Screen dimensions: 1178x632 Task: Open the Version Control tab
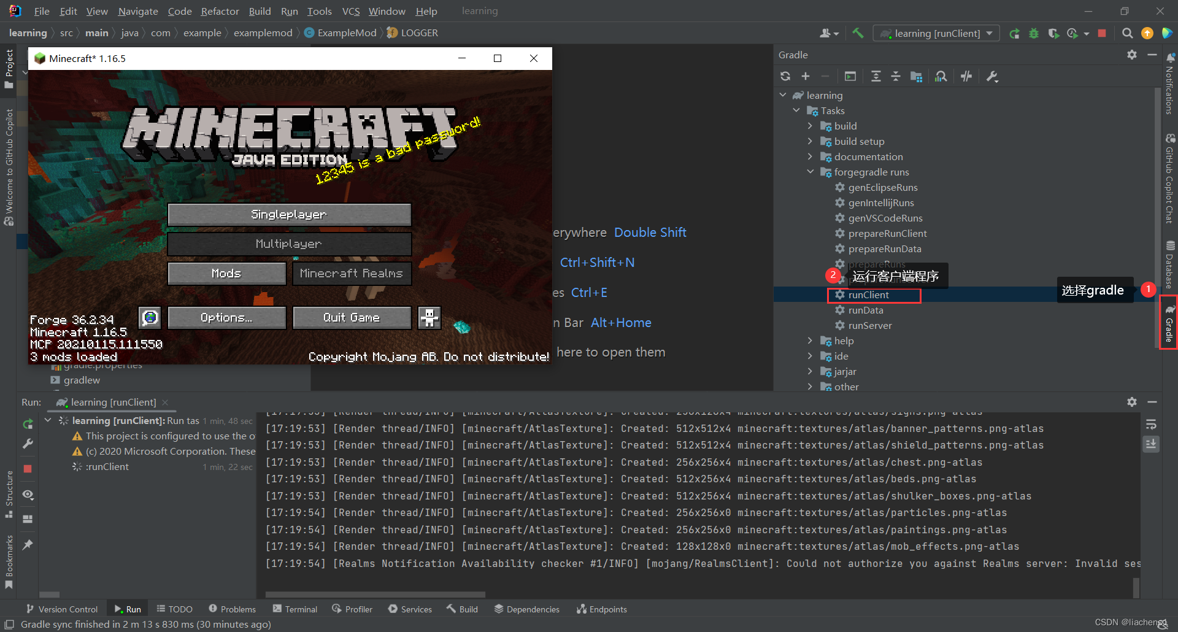(62, 609)
